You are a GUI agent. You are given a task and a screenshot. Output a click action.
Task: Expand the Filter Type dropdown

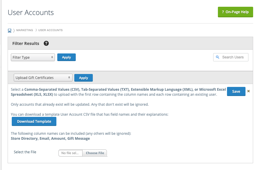[33, 57]
